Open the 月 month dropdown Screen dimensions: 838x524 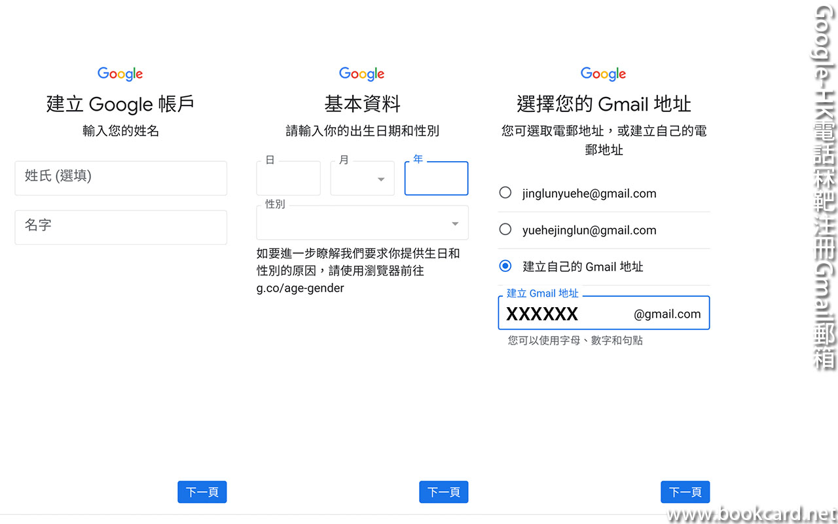coord(362,179)
